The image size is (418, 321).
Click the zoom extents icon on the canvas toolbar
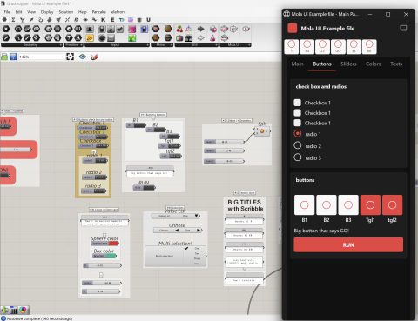tap(70, 57)
